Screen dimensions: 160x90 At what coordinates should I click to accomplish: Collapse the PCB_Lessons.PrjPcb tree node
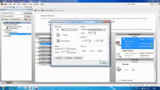coord(2,23)
